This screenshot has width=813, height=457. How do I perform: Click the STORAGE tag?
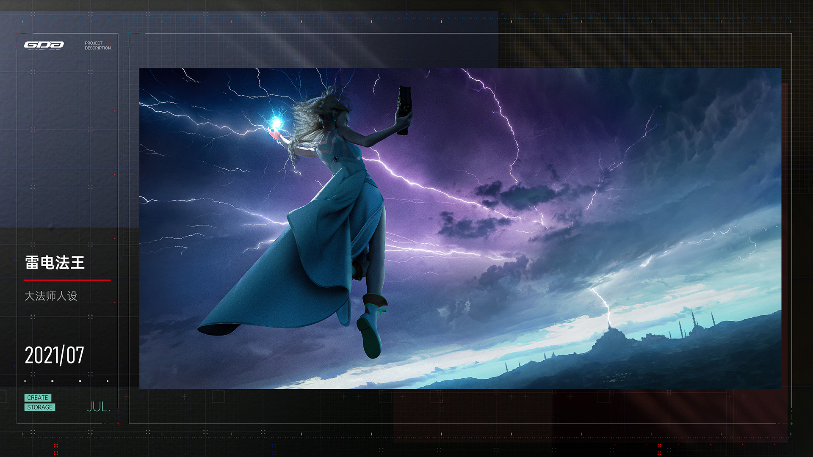click(40, 407)
